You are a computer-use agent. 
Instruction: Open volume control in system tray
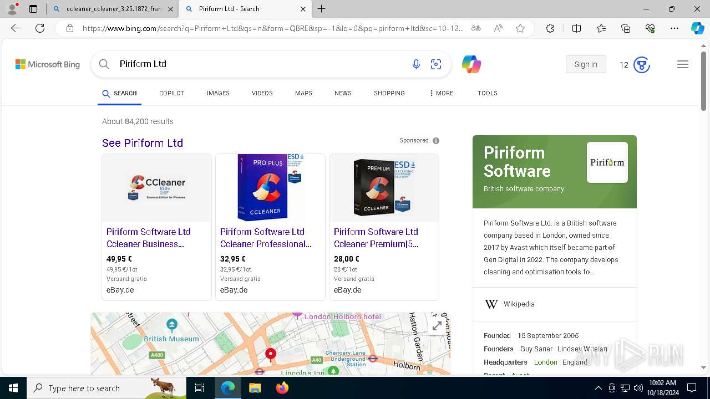tap(638, 388)
